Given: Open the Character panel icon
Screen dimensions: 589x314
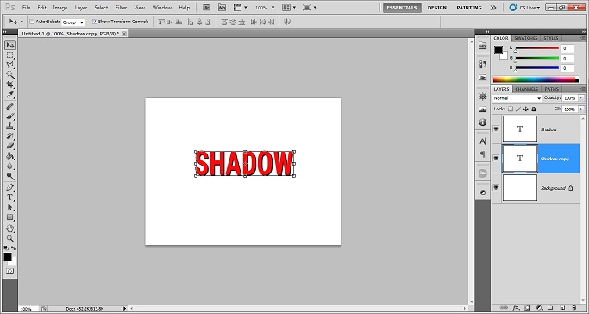Looking at the screenshot, I should click(x=483, y=141).
